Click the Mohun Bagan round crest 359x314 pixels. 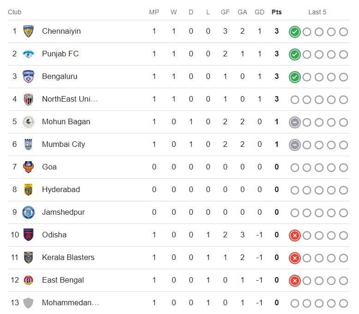[29, 122]
